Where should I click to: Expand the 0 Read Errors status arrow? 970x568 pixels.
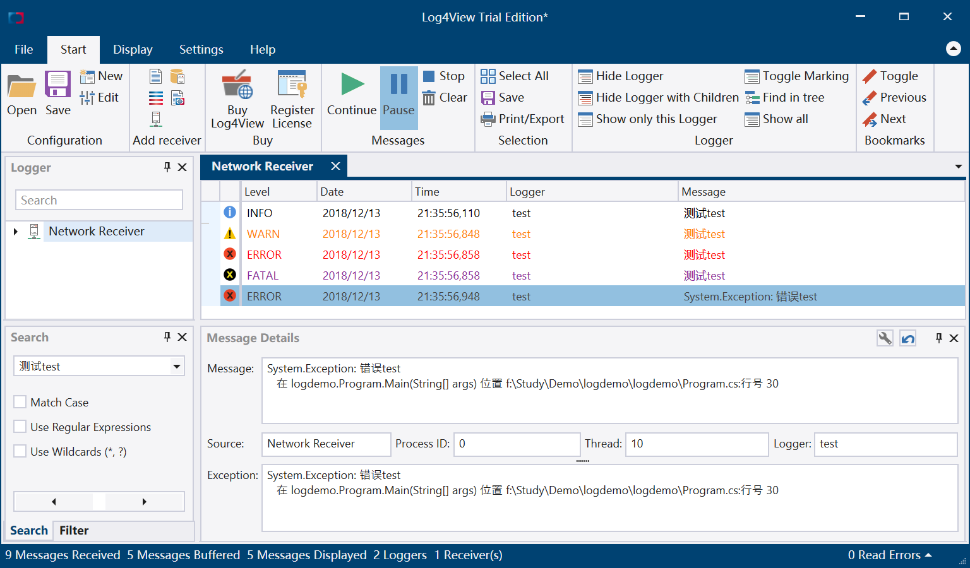(x=928, y=555)
